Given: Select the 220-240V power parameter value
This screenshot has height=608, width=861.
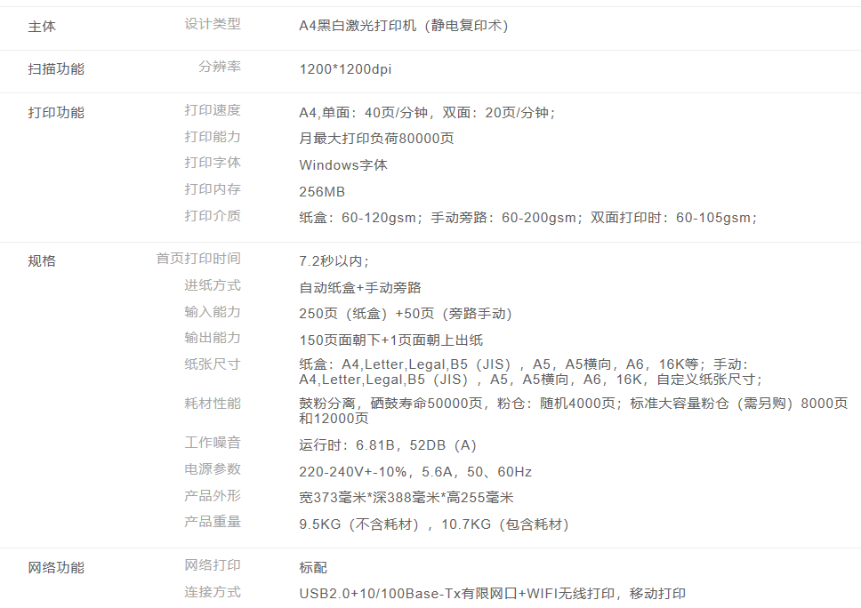Looking at the screenshot, I should tap(415, 472).
